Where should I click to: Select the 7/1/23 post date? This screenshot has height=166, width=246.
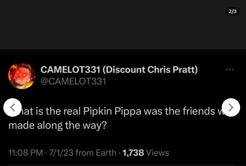click(x=61, y=153)
